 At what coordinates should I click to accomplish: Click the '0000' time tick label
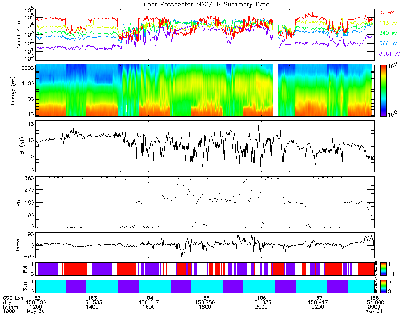(374, 307)
